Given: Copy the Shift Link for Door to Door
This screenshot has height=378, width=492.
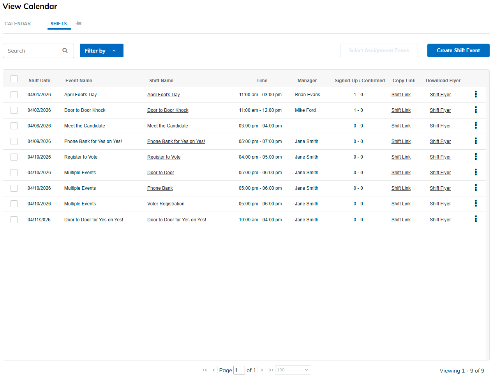Looking at the screenshot, I should [x=401, y=173].
